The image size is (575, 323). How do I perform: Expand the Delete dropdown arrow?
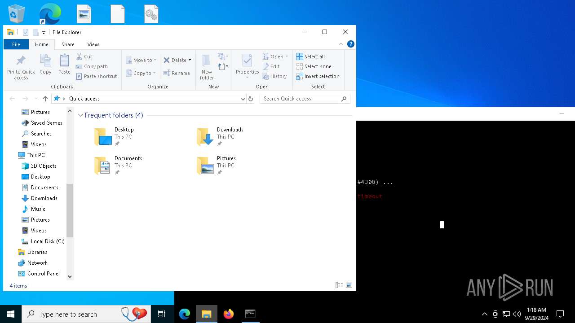tap(190, 60)
